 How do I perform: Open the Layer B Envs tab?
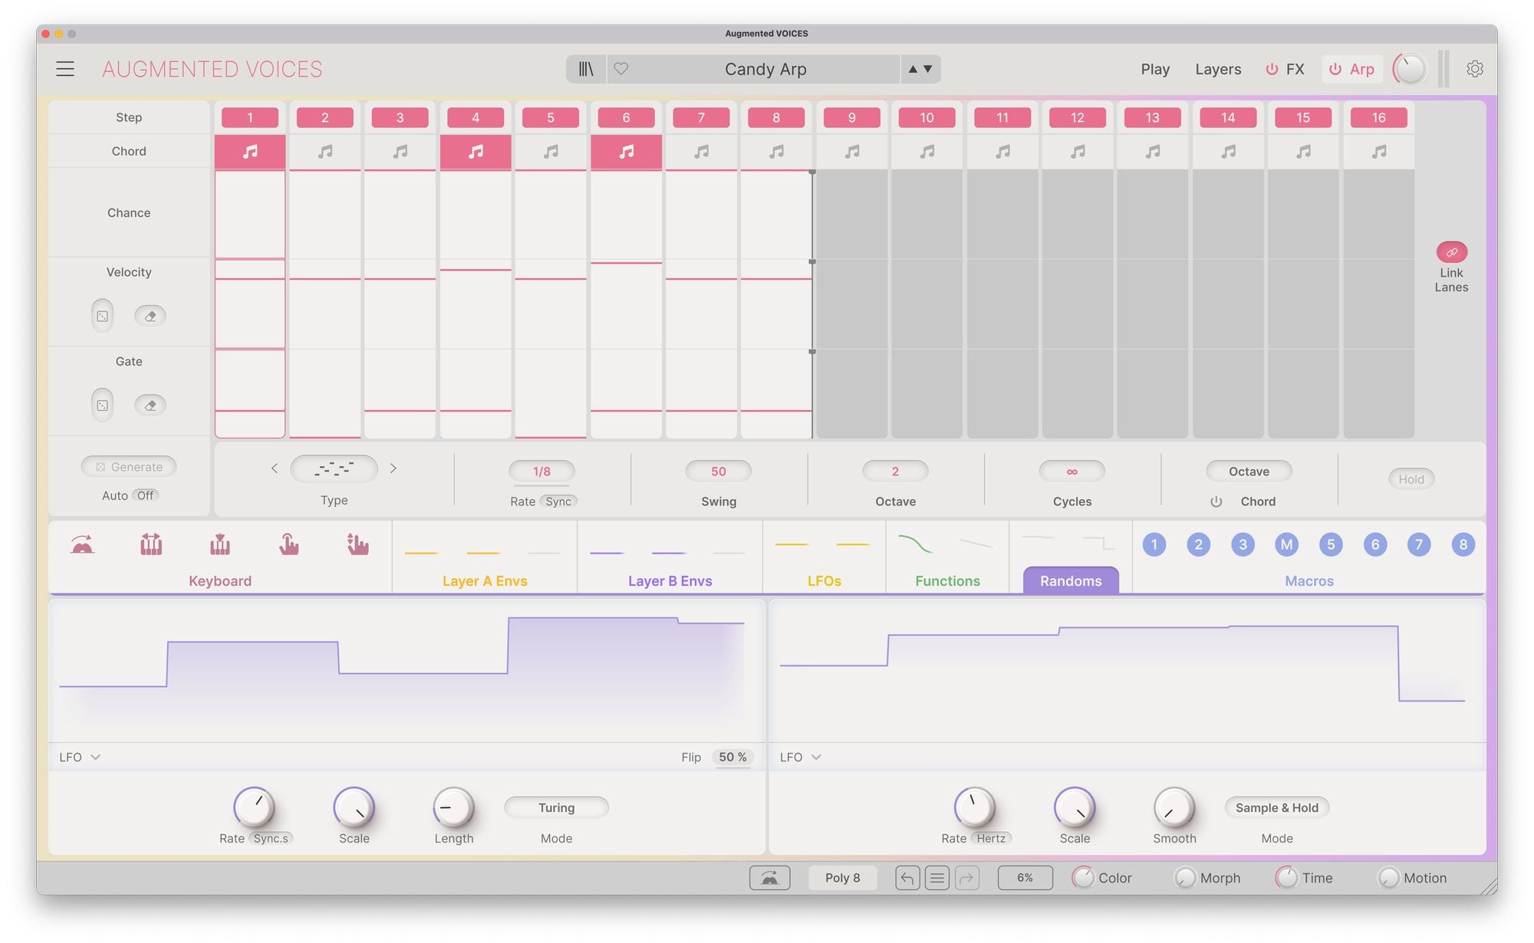coord(670,581)
